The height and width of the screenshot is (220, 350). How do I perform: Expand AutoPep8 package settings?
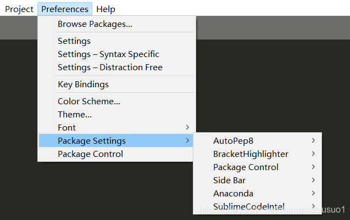click(x=257, y=140)
